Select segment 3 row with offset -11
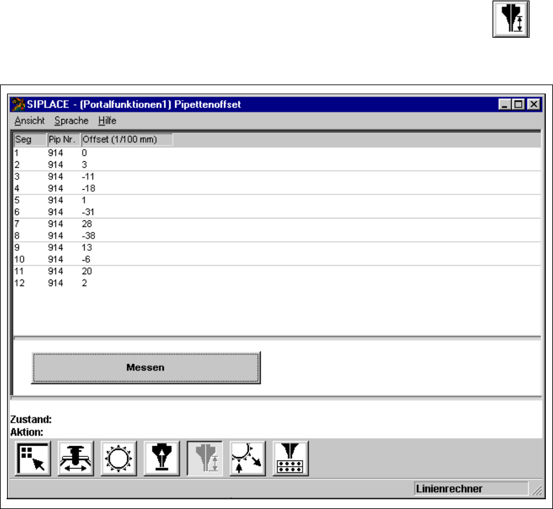This screenshot has height=509, width=553. point(277,177)
